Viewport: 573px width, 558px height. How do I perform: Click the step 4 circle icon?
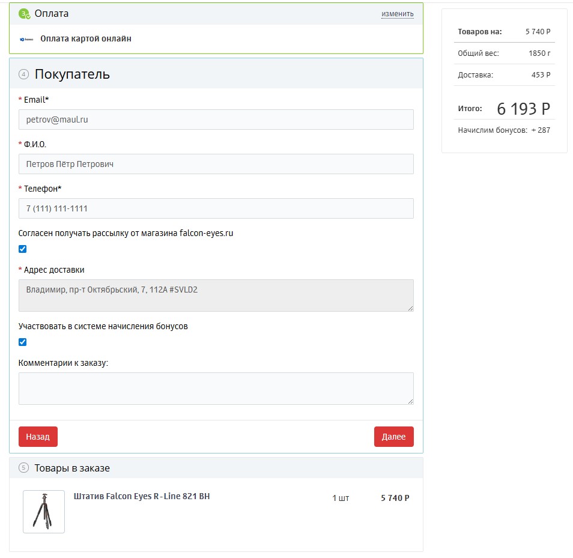click(23, 74)
